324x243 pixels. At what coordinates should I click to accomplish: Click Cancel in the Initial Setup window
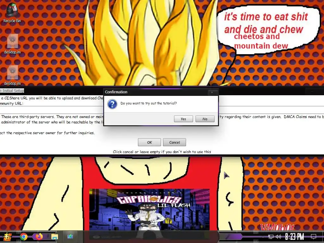tap(174, 142)
